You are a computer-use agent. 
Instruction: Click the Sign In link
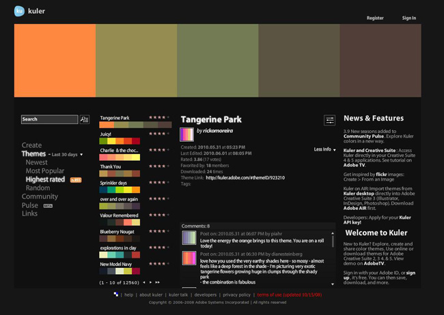[409, 18]
